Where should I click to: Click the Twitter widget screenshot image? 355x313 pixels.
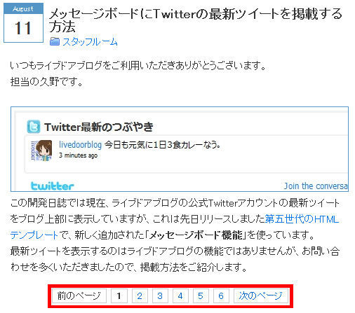point(180,149)
